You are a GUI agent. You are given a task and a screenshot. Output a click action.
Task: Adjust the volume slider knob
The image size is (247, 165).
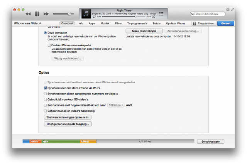tap(69, 14)
